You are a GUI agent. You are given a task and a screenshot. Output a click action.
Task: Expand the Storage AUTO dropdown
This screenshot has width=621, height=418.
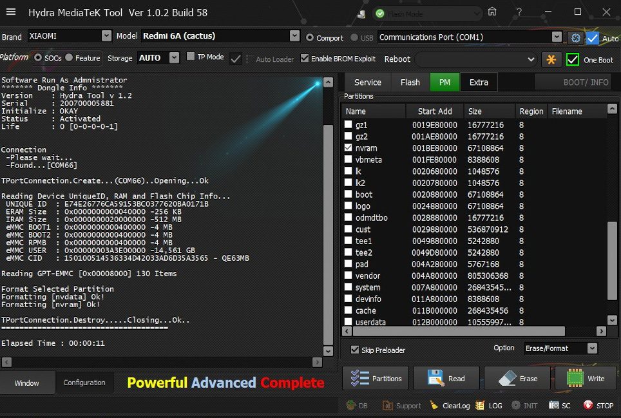[x=174, y=58]
